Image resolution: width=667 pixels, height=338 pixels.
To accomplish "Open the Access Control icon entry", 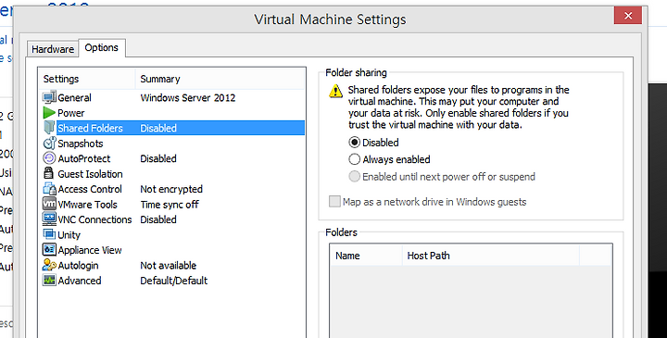I will 49,189.
